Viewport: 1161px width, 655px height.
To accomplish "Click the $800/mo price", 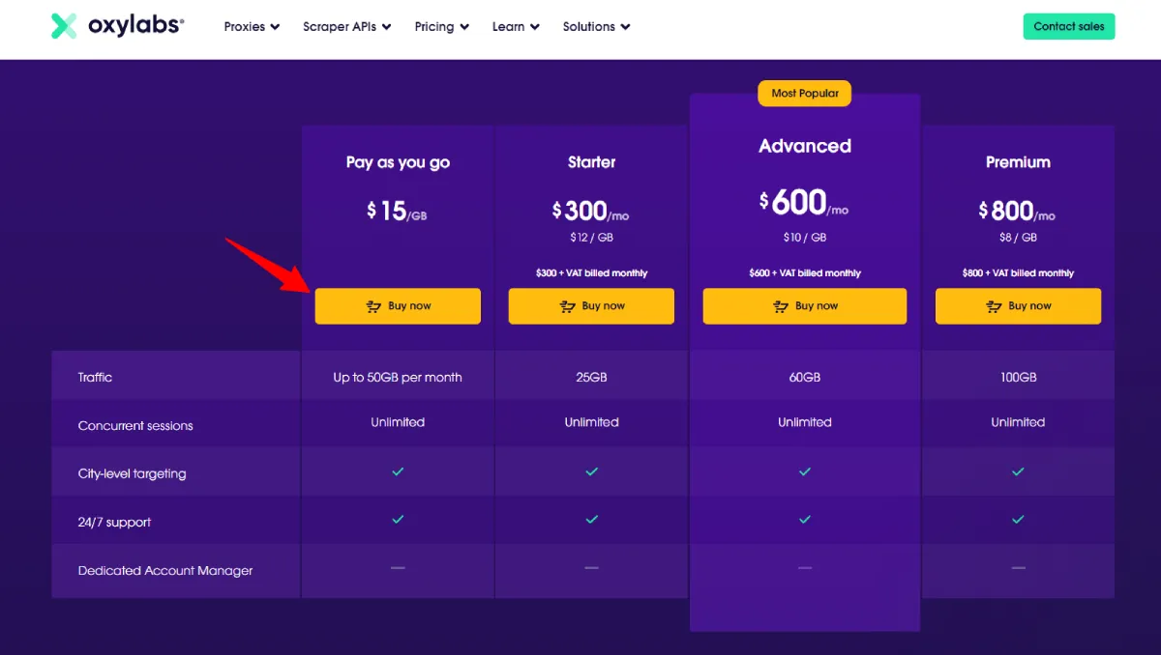I will coord(1018,211).
